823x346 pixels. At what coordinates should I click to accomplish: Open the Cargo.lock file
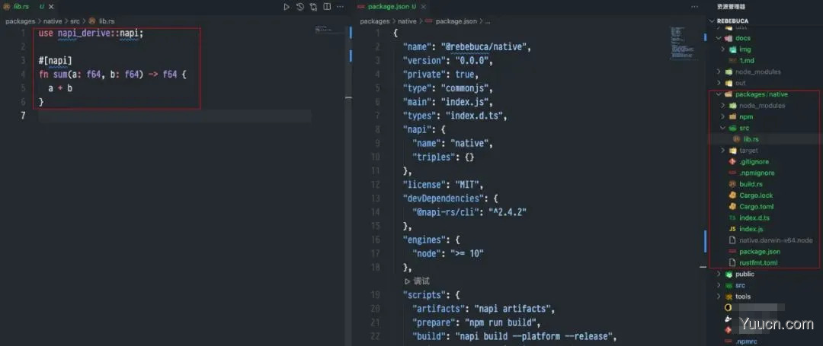756,195
